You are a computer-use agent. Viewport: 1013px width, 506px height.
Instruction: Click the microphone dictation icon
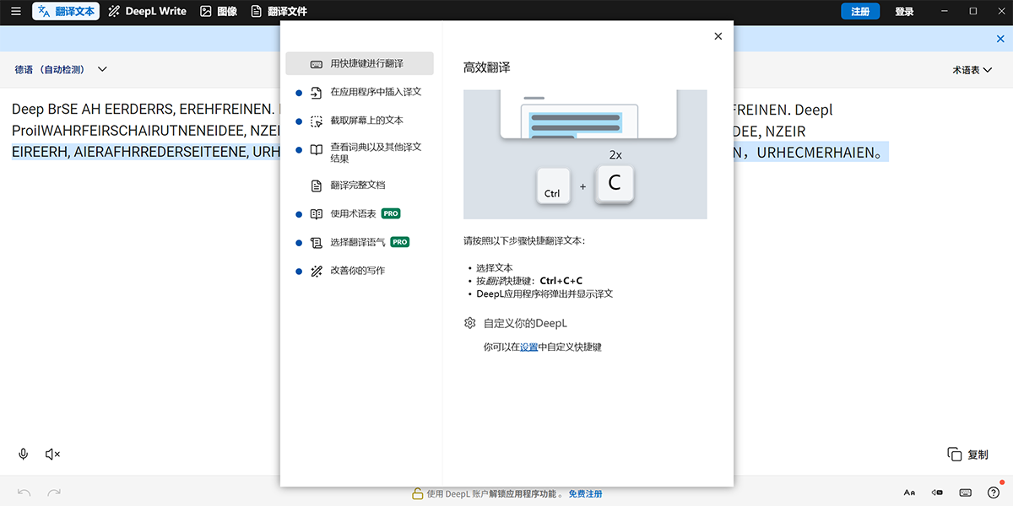[x=24, y=455]
